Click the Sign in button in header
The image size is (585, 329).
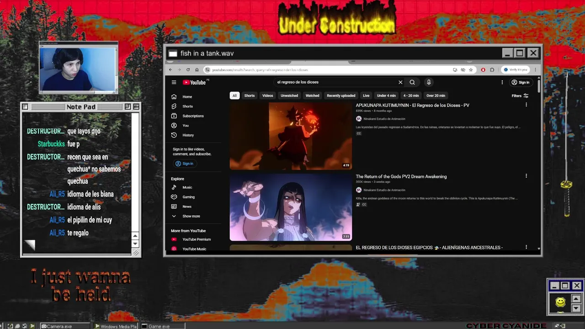tap(520, 82)
